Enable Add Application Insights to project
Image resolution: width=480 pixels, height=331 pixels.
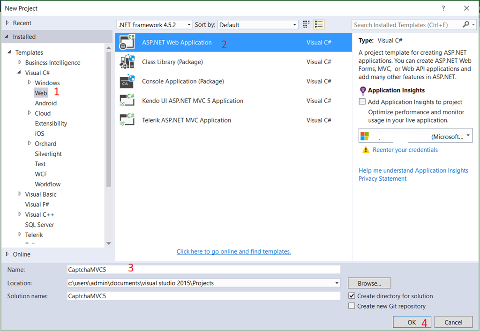point(362,102)
